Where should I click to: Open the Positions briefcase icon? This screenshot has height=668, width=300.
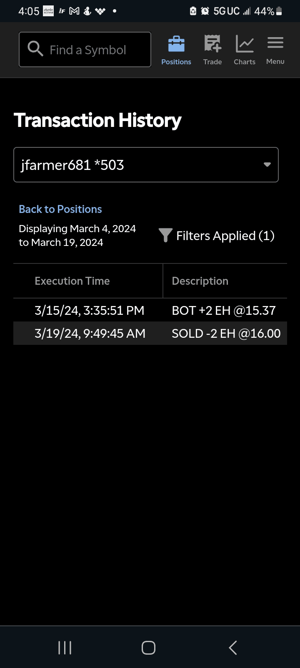176,44
